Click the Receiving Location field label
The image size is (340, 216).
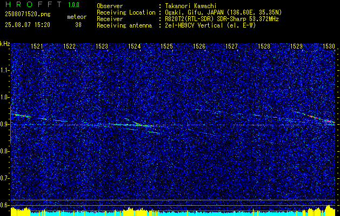point(126,12)
